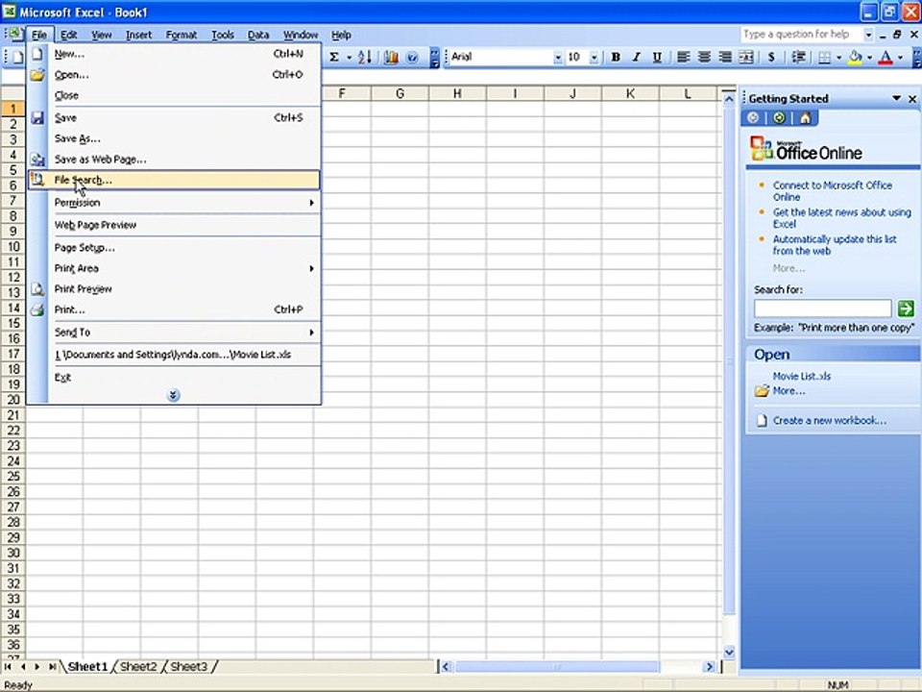Apply the yellow Fill Color bucket
This screenshot has width=922, height=692.
pyautogui.click(x=856, y=57)
